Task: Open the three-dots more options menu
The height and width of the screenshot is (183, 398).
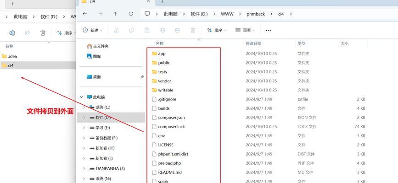Action: point(268,30)
